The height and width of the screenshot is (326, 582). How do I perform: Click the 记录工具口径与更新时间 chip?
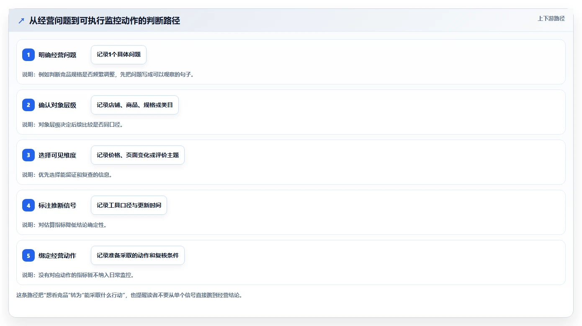coord(129,205)
